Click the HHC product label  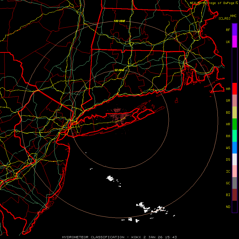pyautogui.click(x=233, y=16)
